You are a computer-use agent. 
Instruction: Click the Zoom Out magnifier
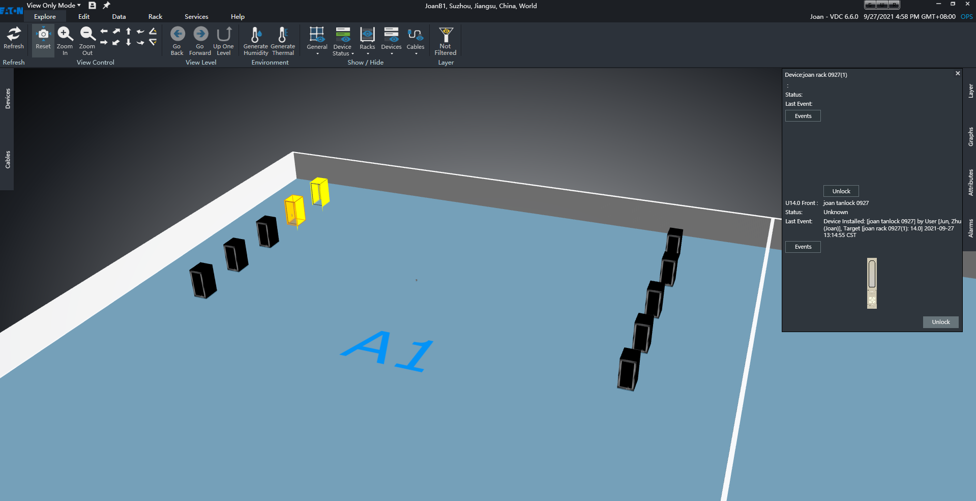(x=87, y=38)
